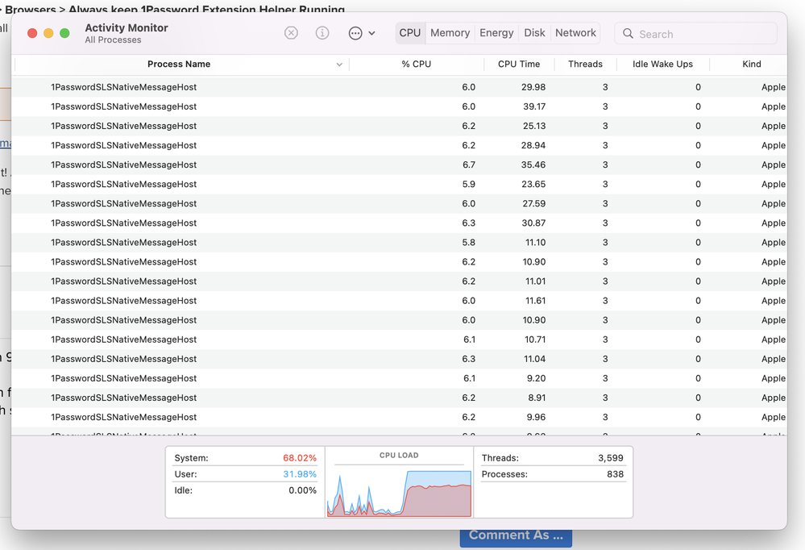Switch to the Memory tab
Viewport: 805px width, 550px height.
[x=450, y=33]
